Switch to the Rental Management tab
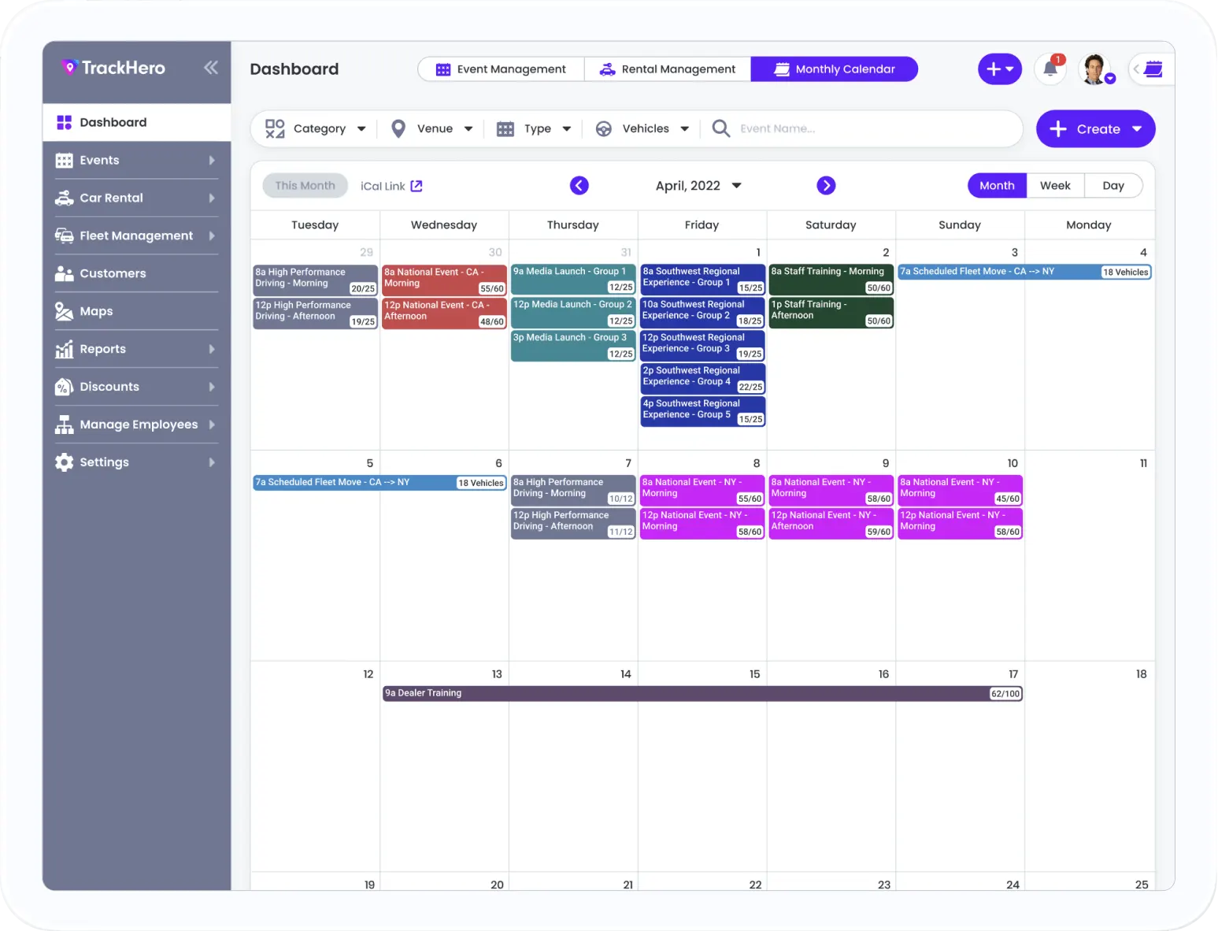This screenshot has width=1218, height=931. [668, 69]
